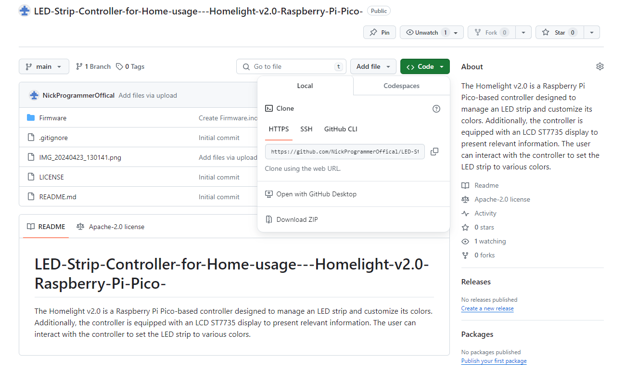
Task: Click the book icon next to Readme
Action: pyautogui.click(x=465, y=185)
